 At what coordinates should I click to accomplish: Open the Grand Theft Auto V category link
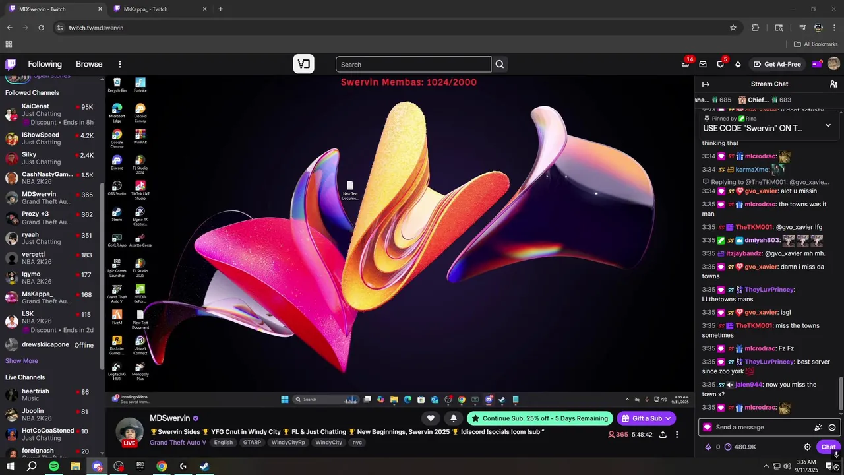pos(178,443)
